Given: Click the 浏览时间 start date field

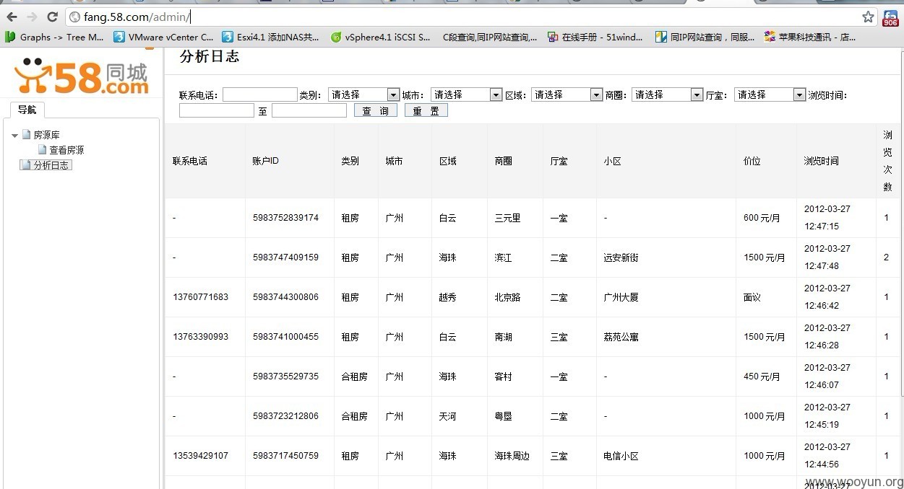Looking at the screenshot, I should [217, 110].
